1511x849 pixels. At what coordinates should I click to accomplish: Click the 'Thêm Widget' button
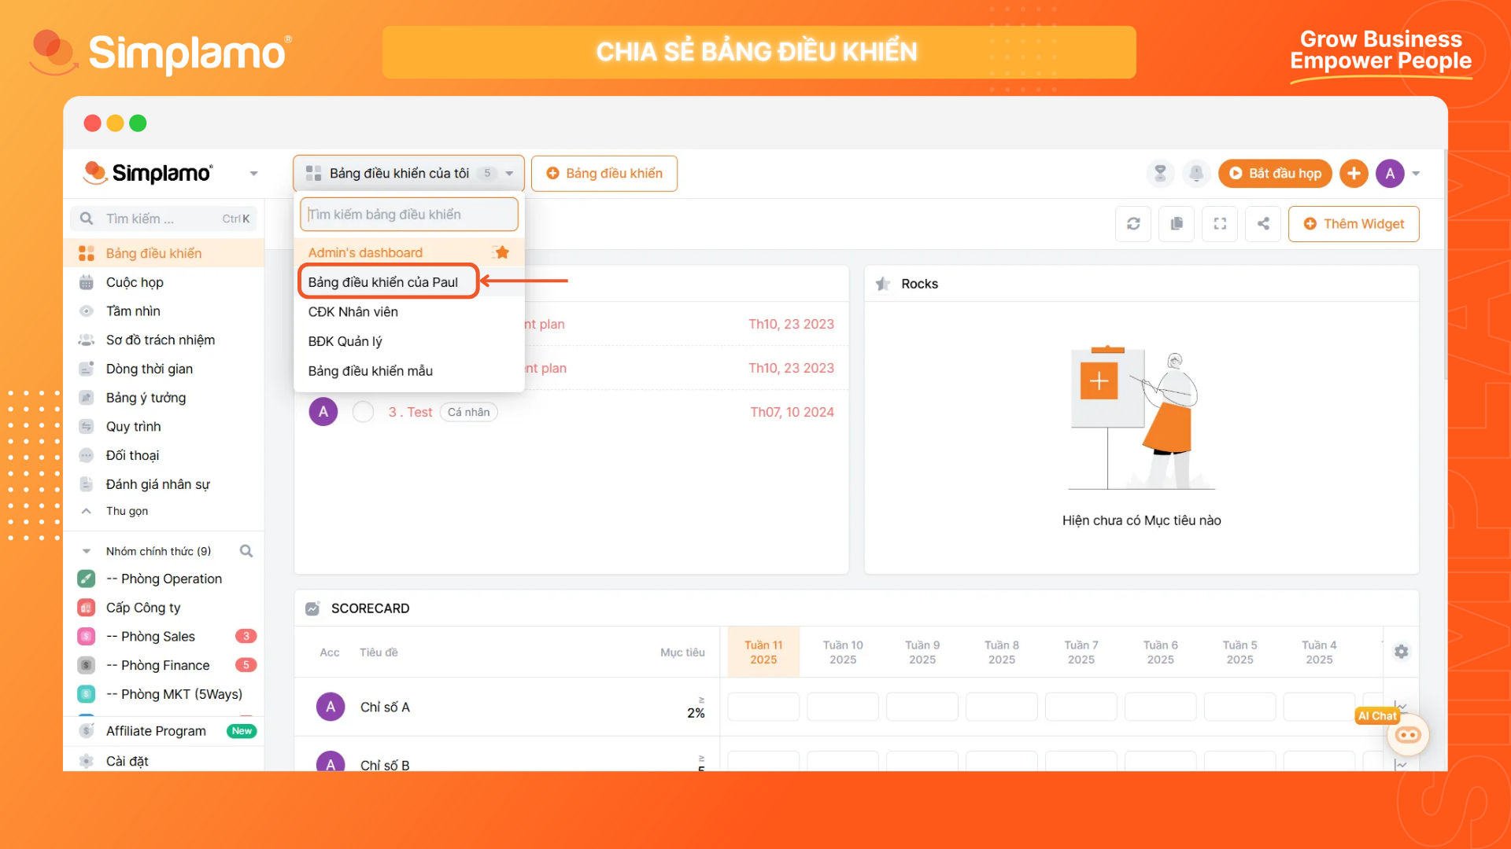coord(1354,224)
